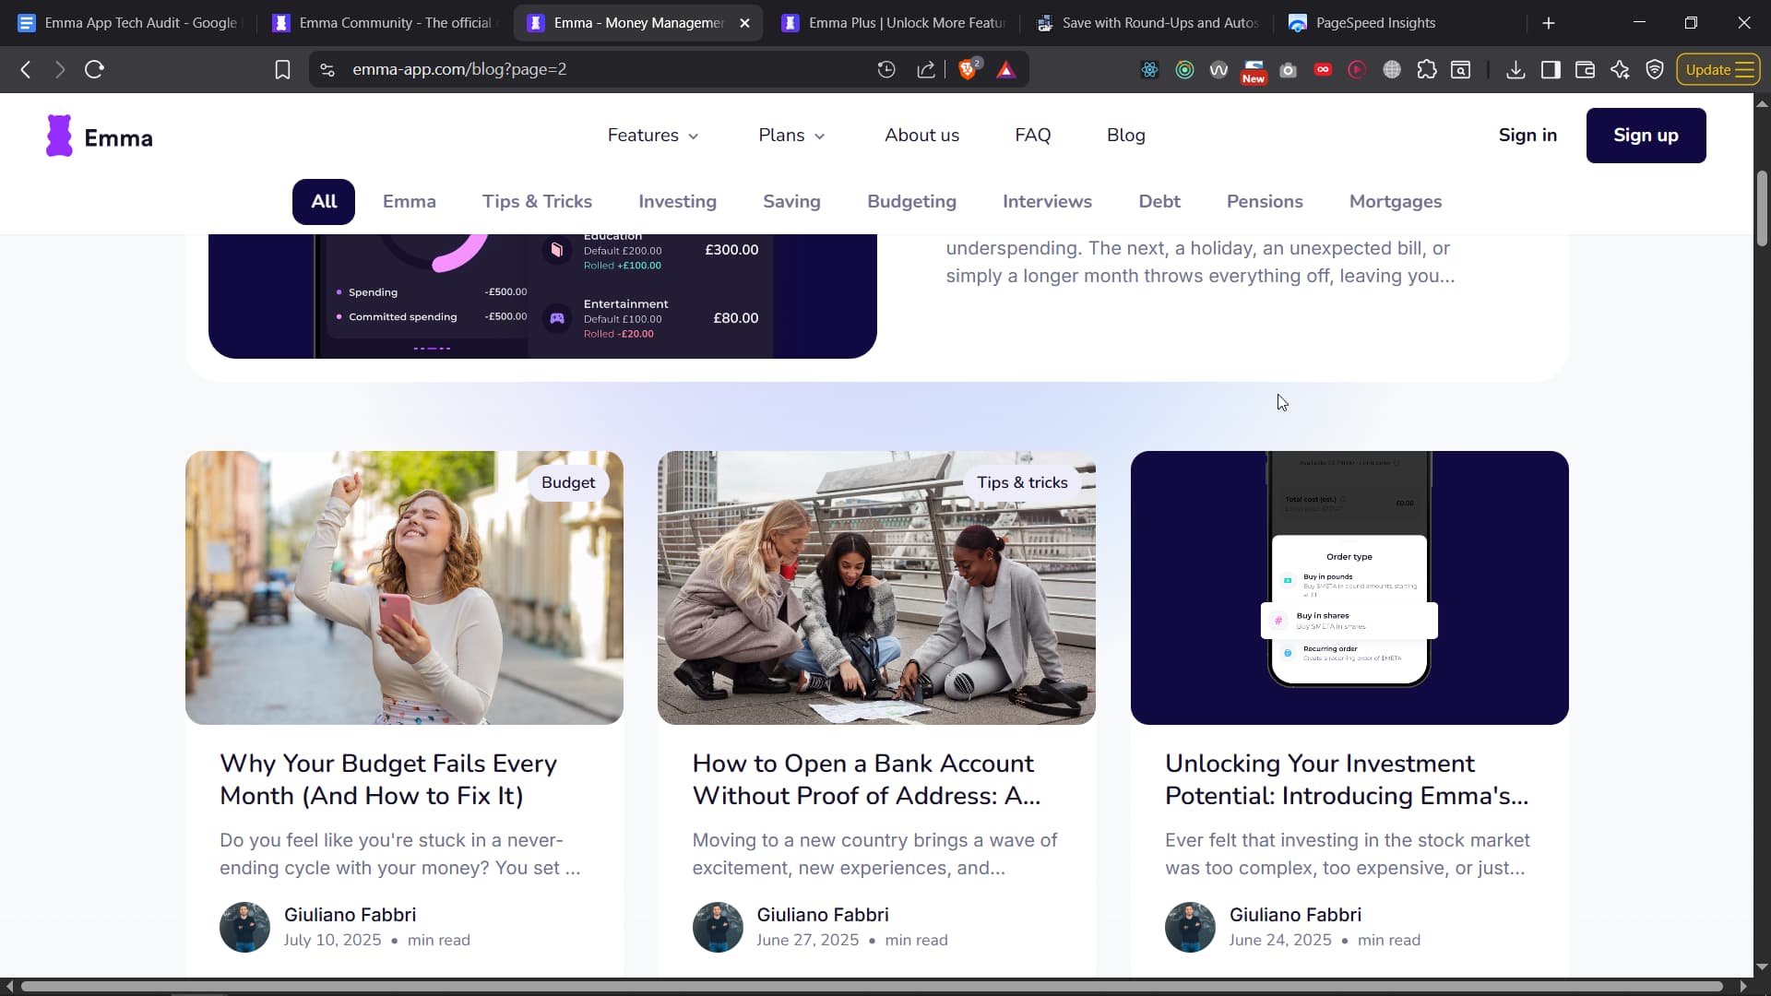
Task: Bookmark this page
Action: [282, 70]
